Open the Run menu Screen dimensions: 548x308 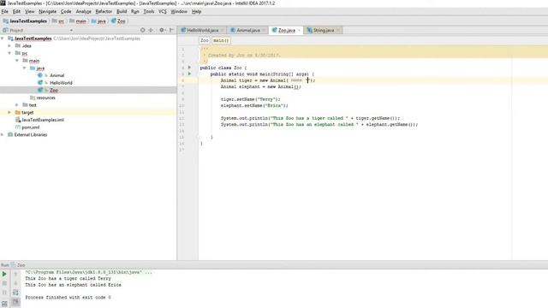(x=135, y=11)
